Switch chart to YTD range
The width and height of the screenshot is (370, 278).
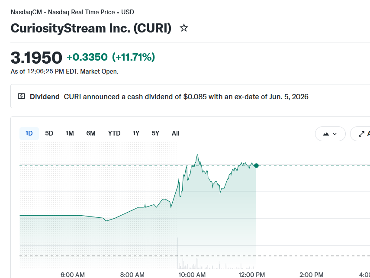(x=114, y=133)
